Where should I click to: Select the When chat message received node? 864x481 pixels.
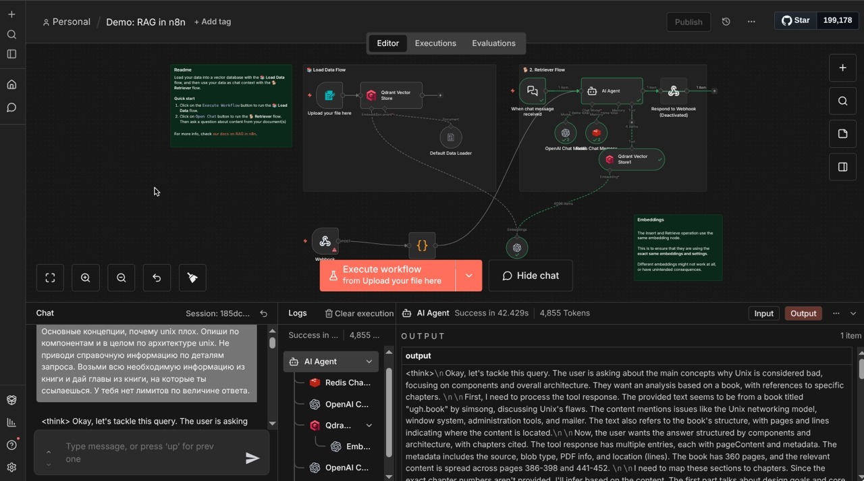click(x=533, y=91)
